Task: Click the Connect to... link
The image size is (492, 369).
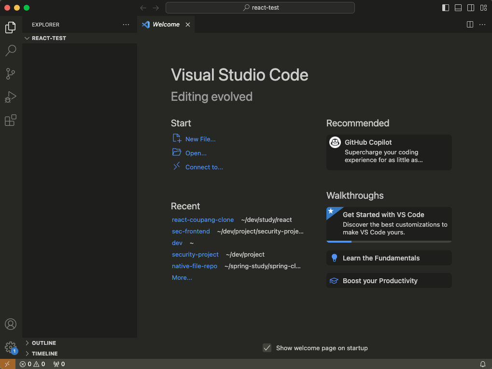Action: click(x=204, y=167)
